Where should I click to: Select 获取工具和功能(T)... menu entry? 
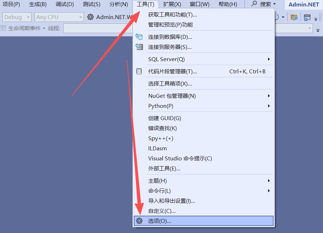pyautogui.click(x=203, y=15)
